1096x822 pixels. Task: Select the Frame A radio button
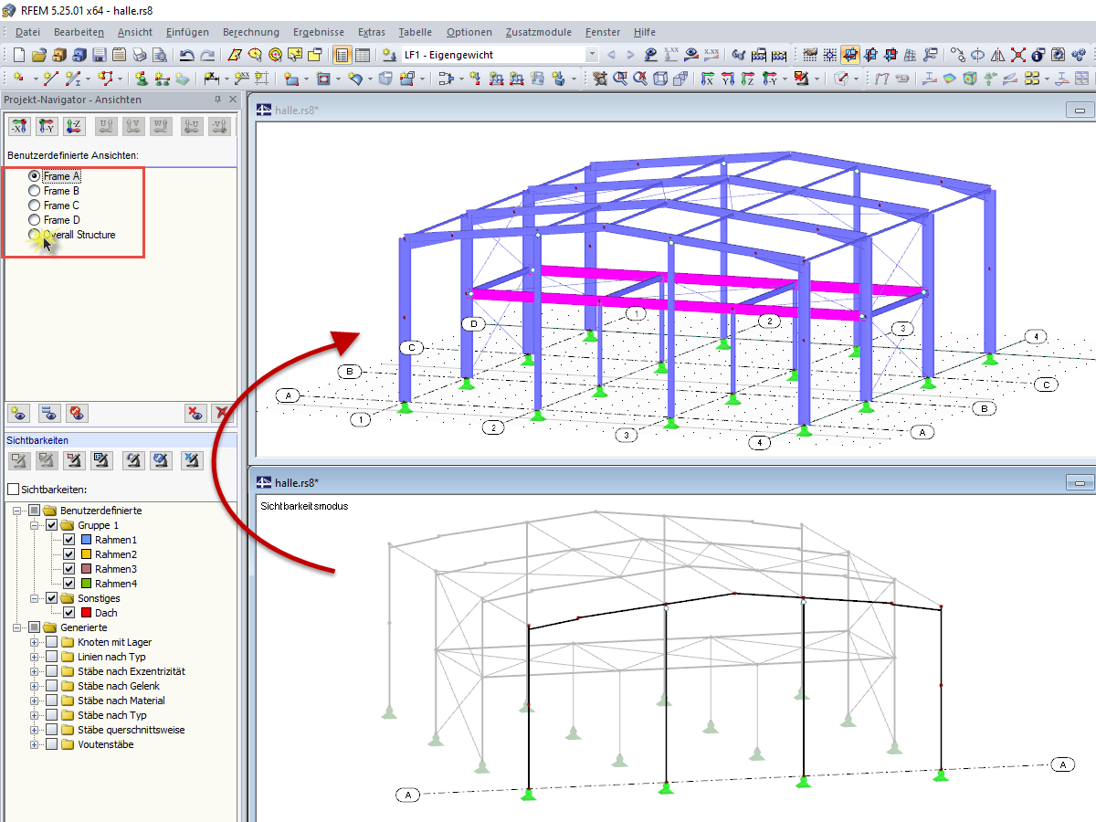35,176
